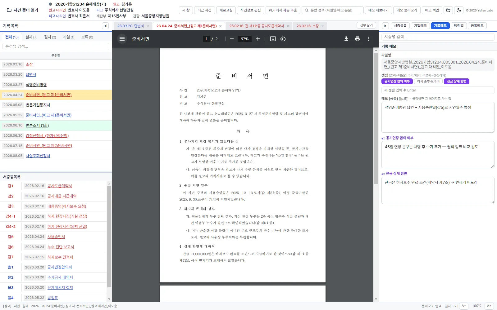Rotate the PDF document
This screenshot has width=497, height=310.
click(x=283, y=39)
